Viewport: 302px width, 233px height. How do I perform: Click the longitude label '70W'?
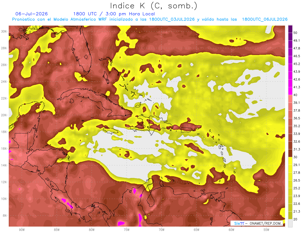(x=162, y=230)
